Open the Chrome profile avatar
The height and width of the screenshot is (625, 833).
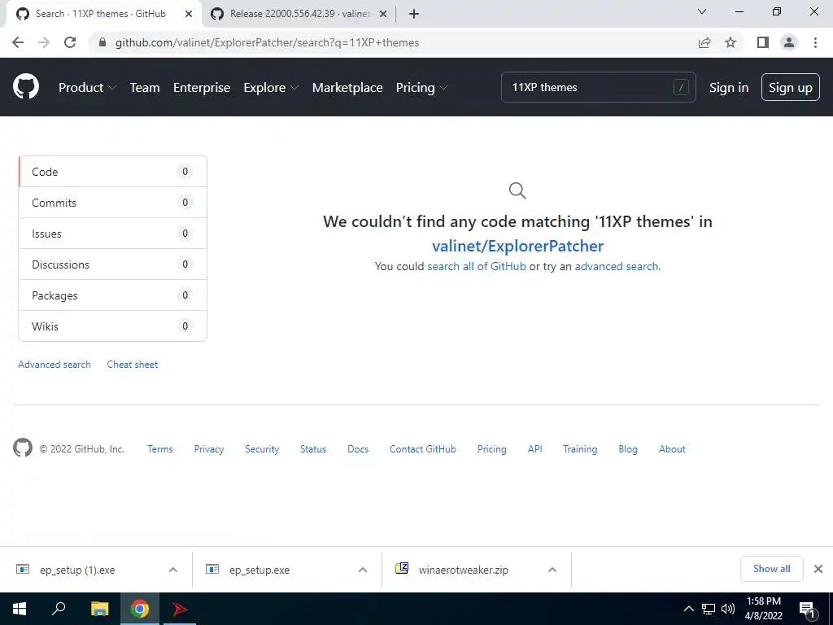click(x=789, y=42)
